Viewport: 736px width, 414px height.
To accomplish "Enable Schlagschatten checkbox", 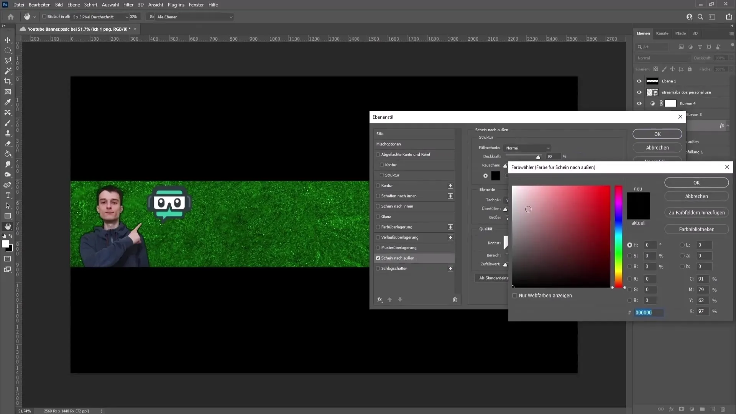I will (x=379, y=268).
